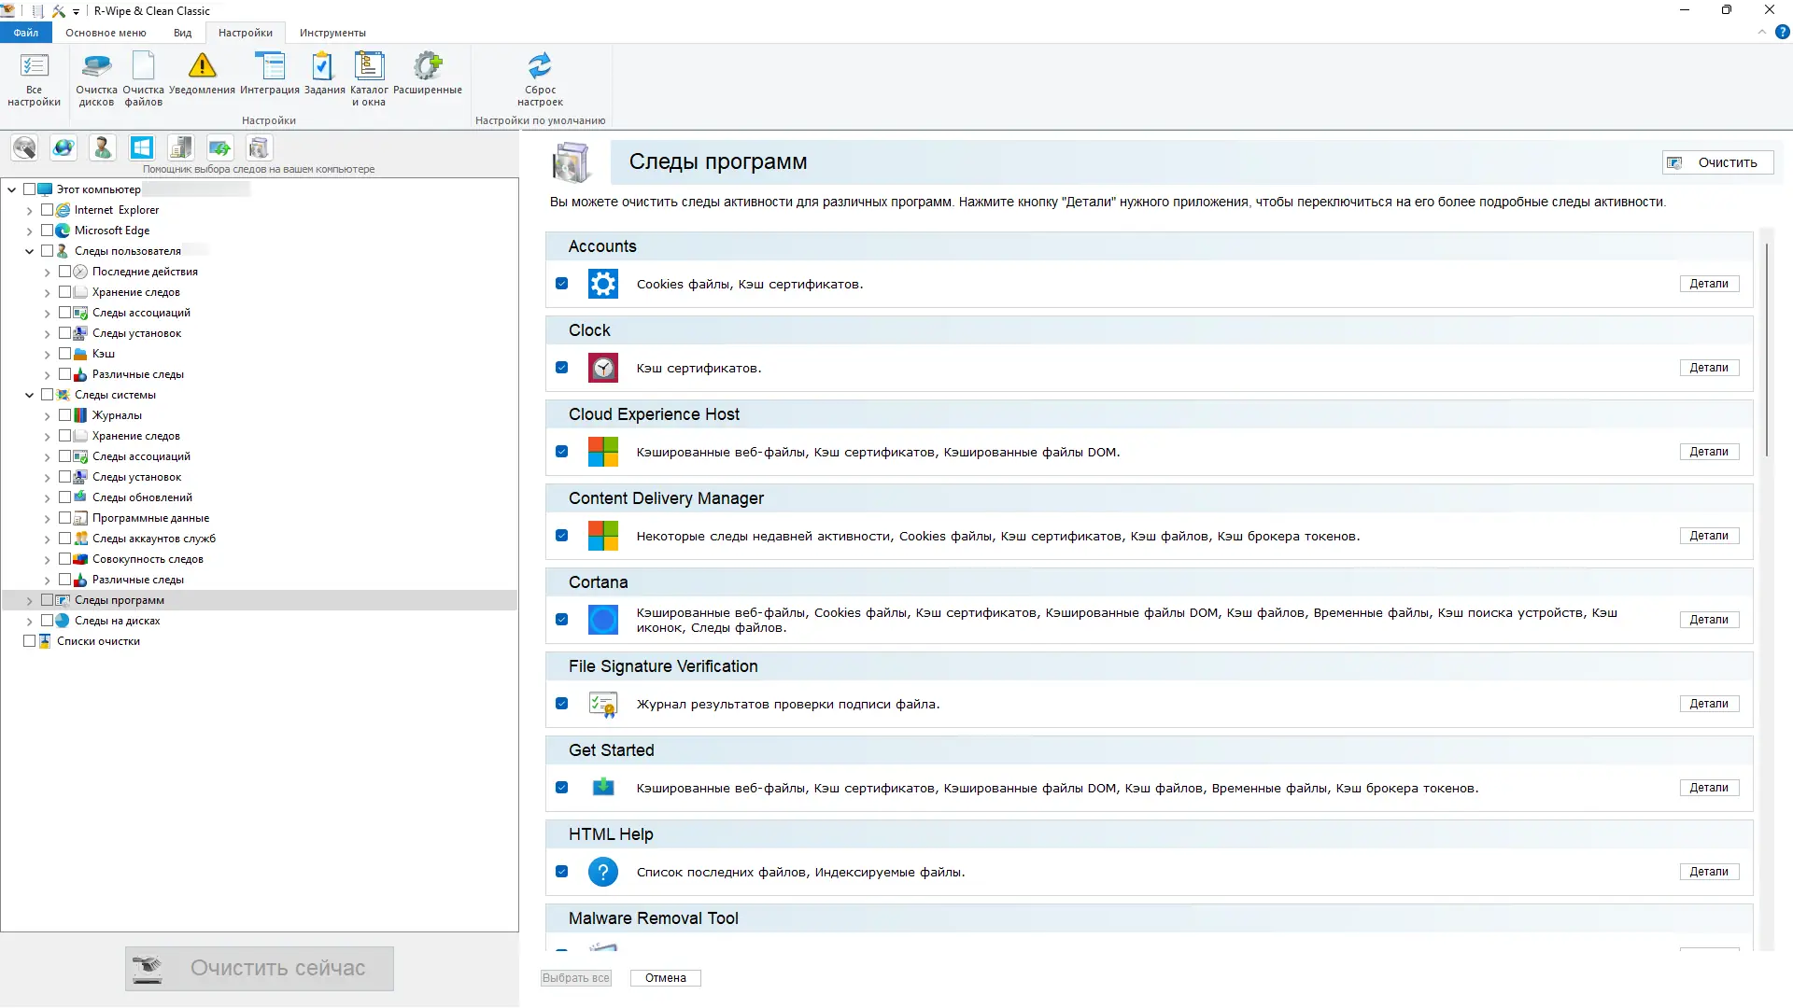Uncheck the Cortana traces checkbox
The height and width of the screenshot is (1008, 1793).
pyautogui.click(x=561, y=620)
